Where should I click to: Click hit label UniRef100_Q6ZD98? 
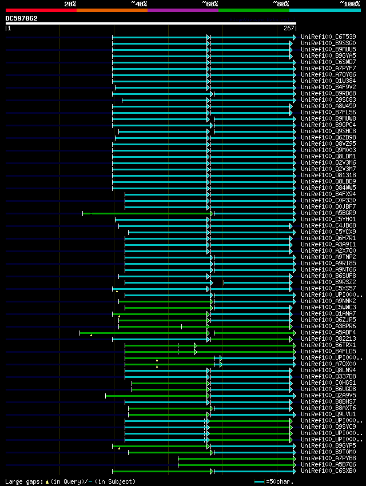(x=328, y=137)
